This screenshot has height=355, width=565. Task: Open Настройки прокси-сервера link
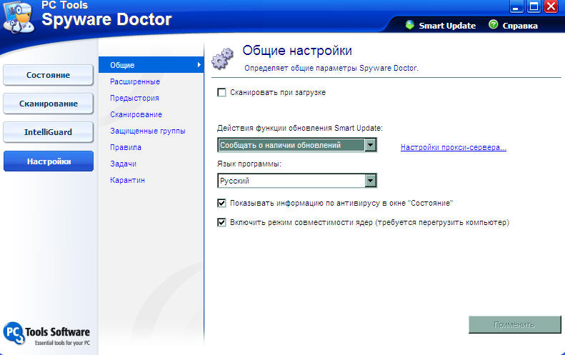click(454, 147)
